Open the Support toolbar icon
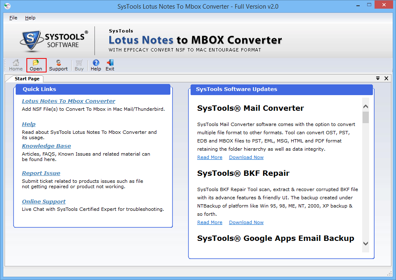The image size is (396, 280). point(58,65)
